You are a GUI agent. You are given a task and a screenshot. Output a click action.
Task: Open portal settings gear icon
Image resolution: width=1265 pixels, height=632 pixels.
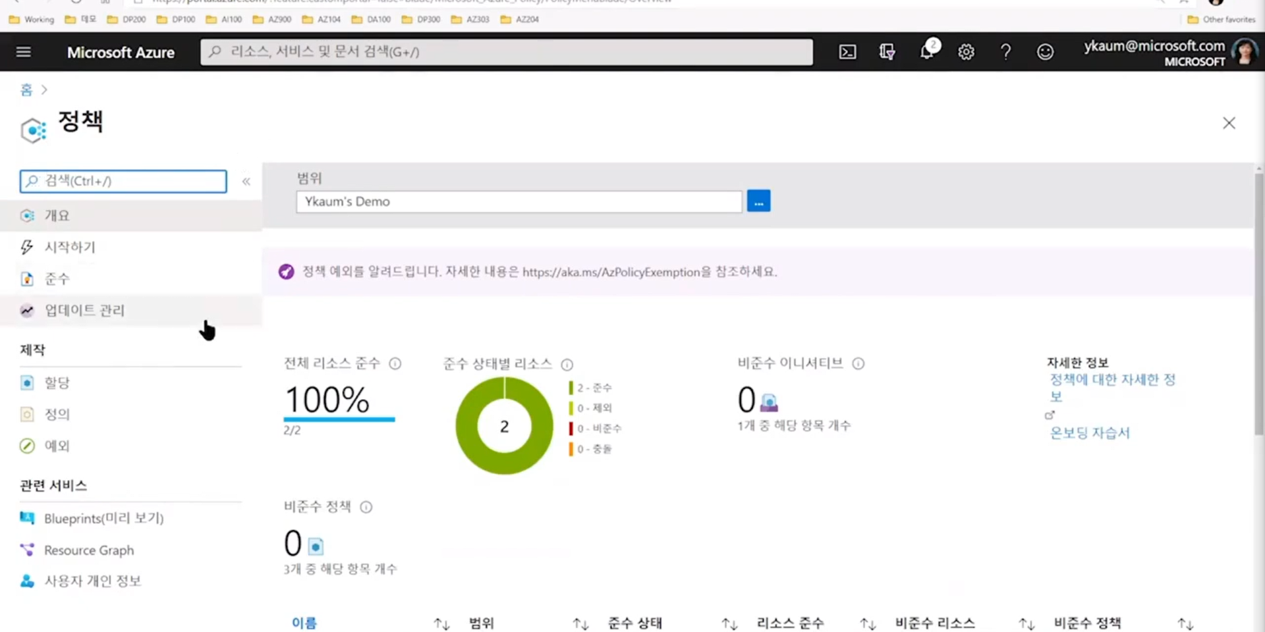pos(966,51)
